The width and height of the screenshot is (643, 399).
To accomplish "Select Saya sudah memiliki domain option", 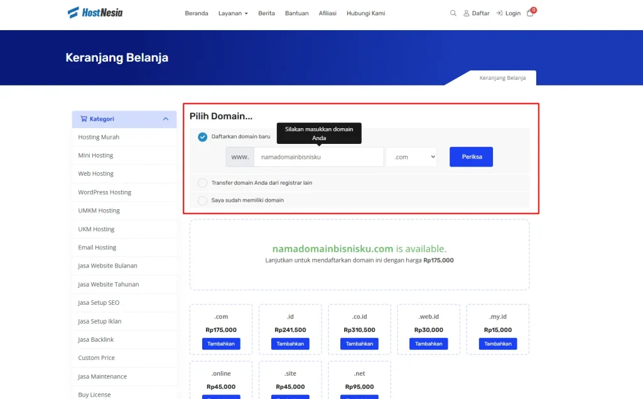I will tap(202, 200).
